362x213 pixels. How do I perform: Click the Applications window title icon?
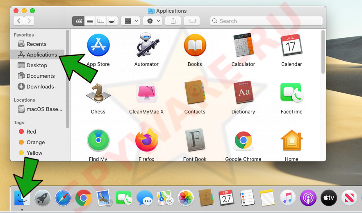tap(151, 11)
